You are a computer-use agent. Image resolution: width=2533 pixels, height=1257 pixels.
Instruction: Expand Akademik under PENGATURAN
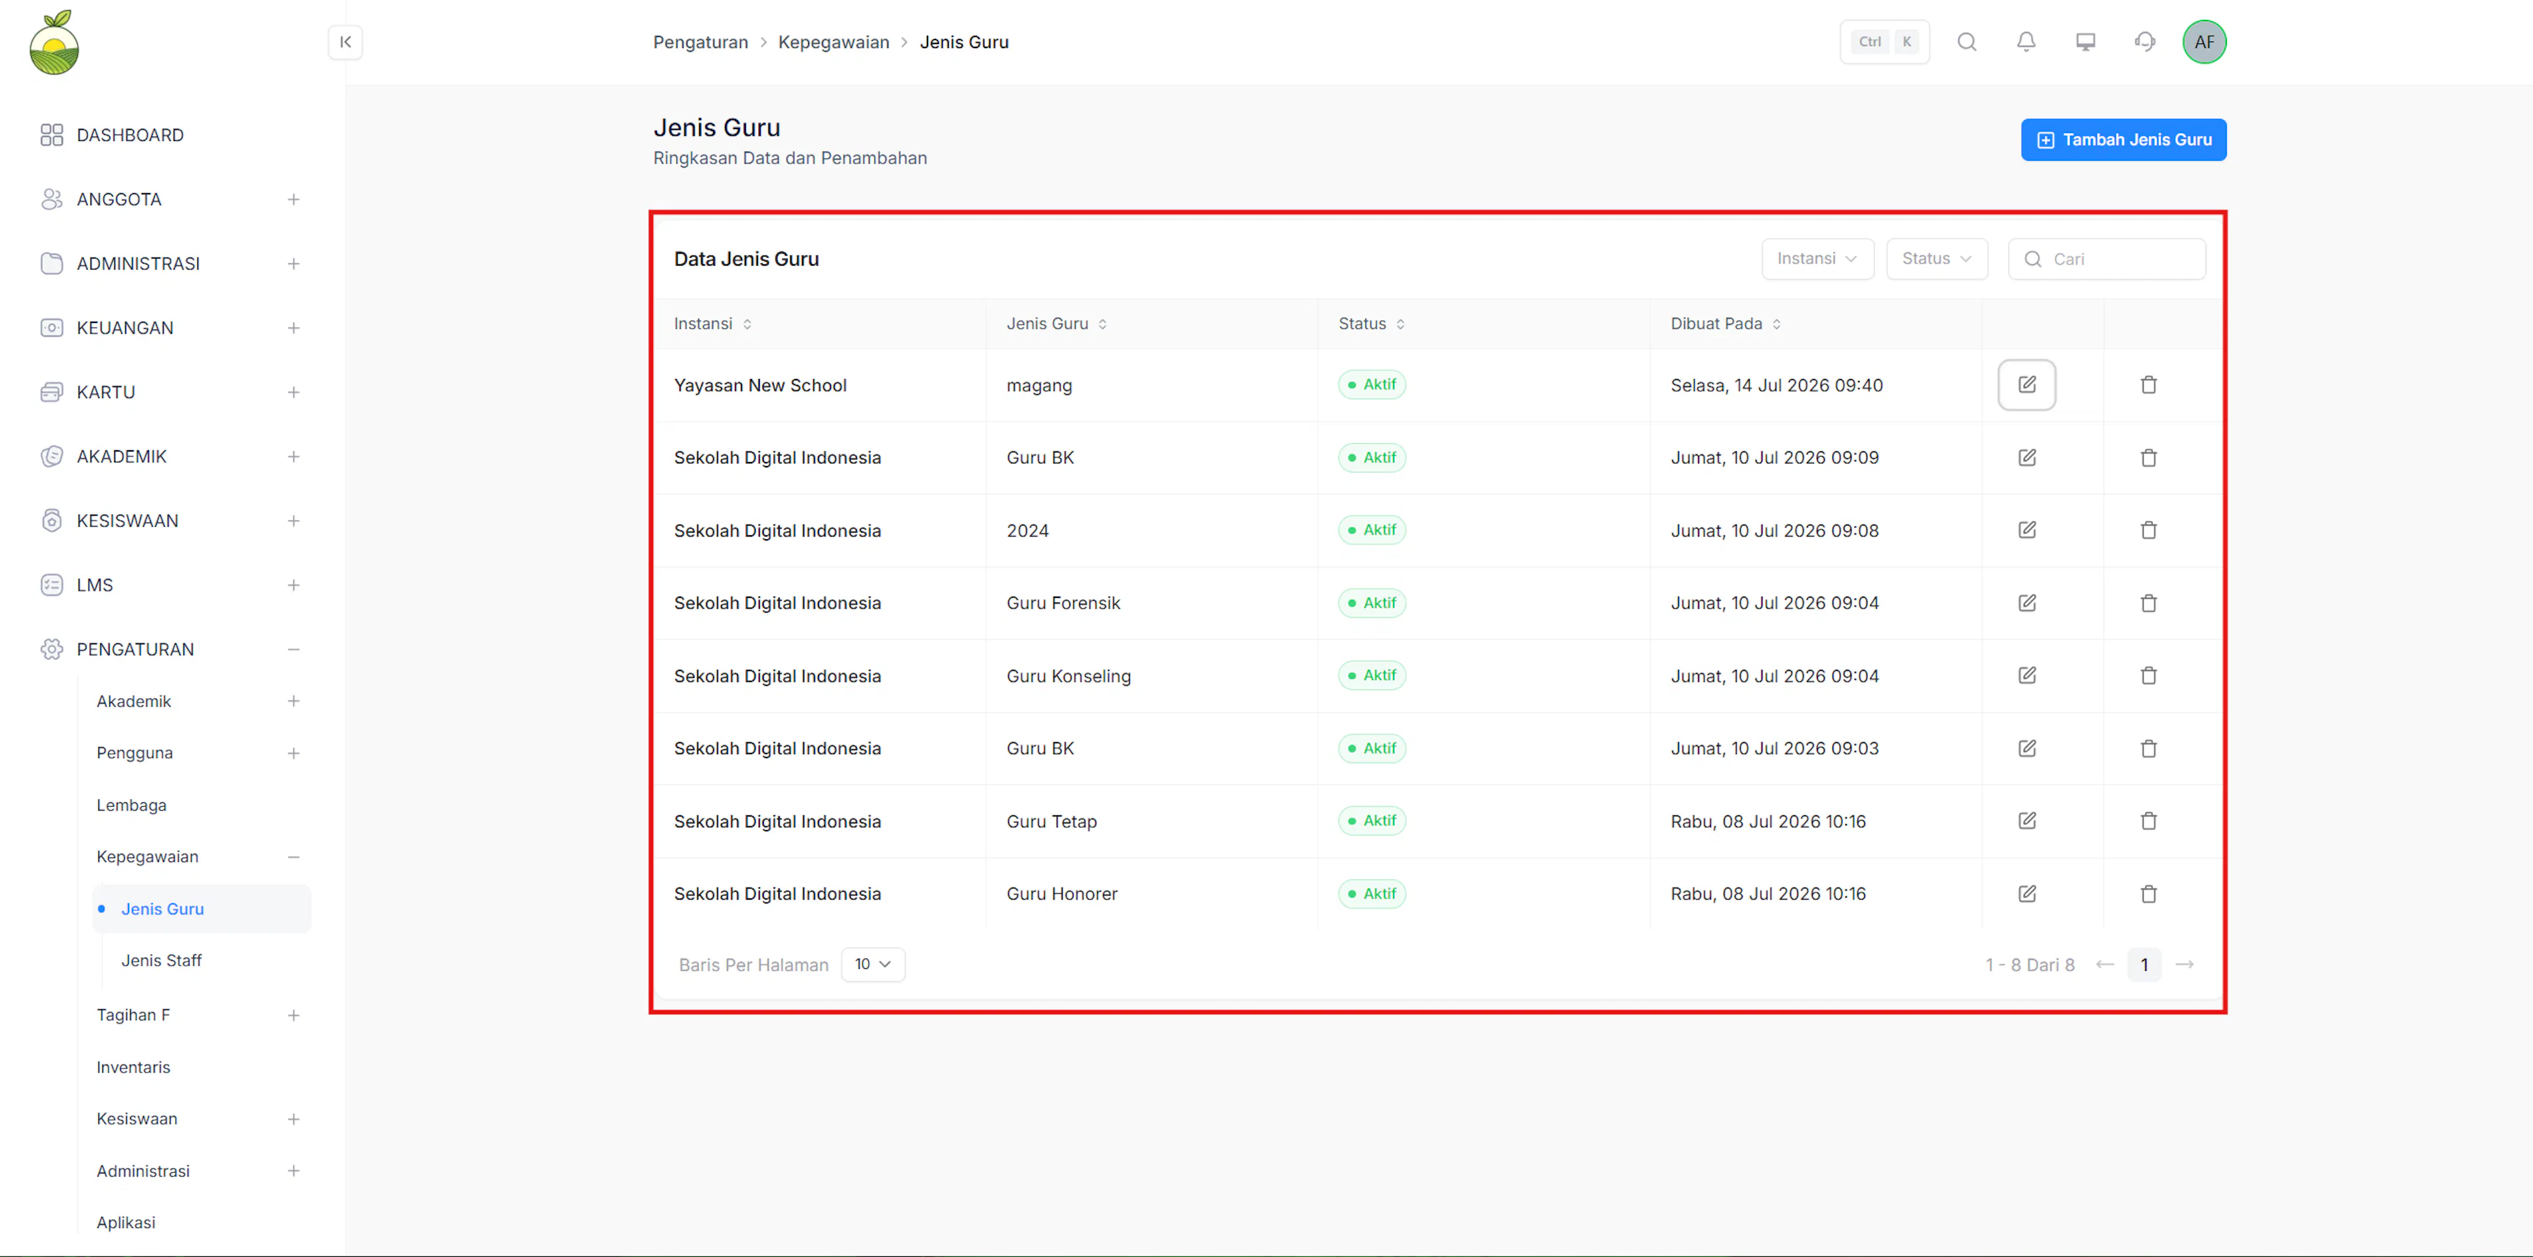pyautogui.click(x=293, y=702)
